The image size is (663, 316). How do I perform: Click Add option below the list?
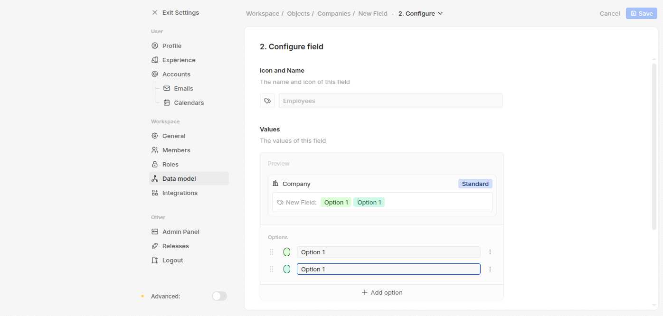click(x=382, y=292)
